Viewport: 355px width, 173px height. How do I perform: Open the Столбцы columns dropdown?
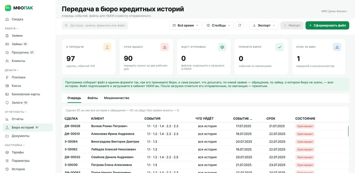click(x=218, y=25)
